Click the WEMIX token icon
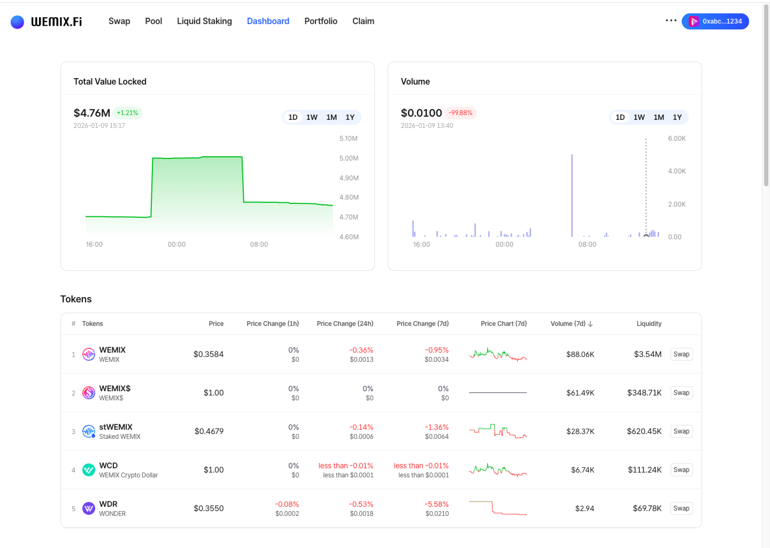The height and width of the screenshot is (548, 770). [x=89, y=354]
